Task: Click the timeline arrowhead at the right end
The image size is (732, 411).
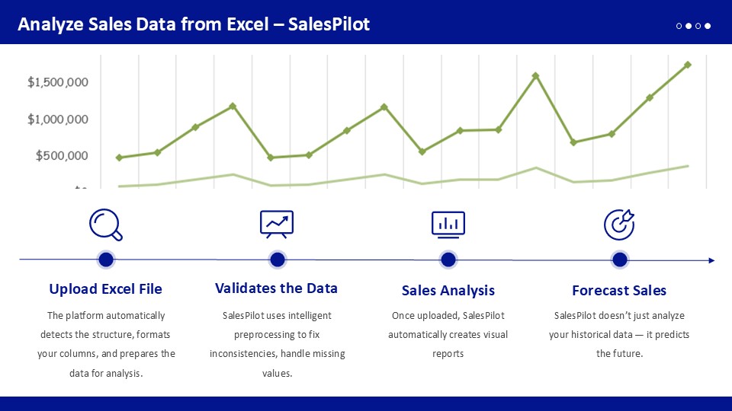Action: pyautogui.click(x=711, y=260)
